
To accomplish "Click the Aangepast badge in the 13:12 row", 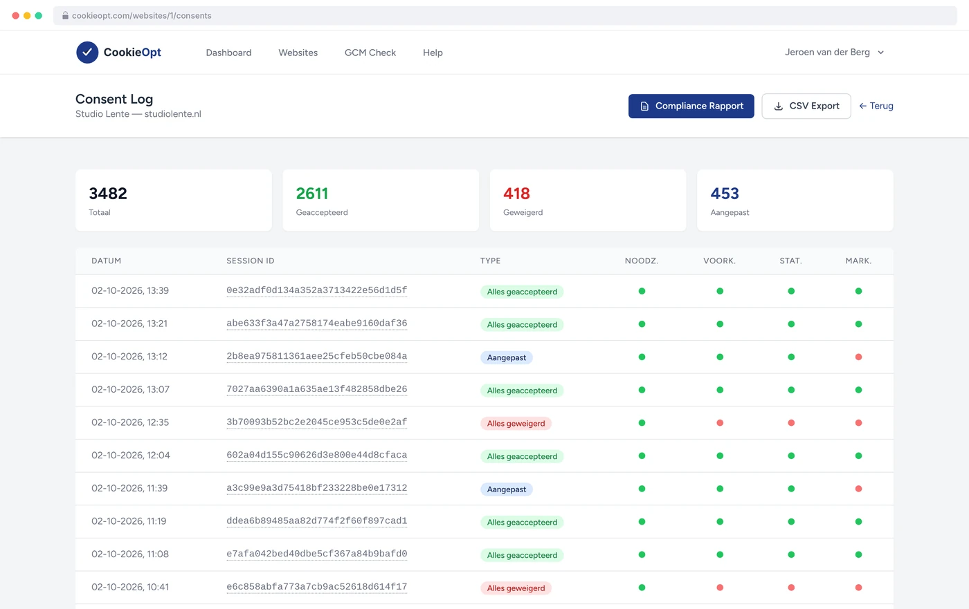I will (507, 357).
